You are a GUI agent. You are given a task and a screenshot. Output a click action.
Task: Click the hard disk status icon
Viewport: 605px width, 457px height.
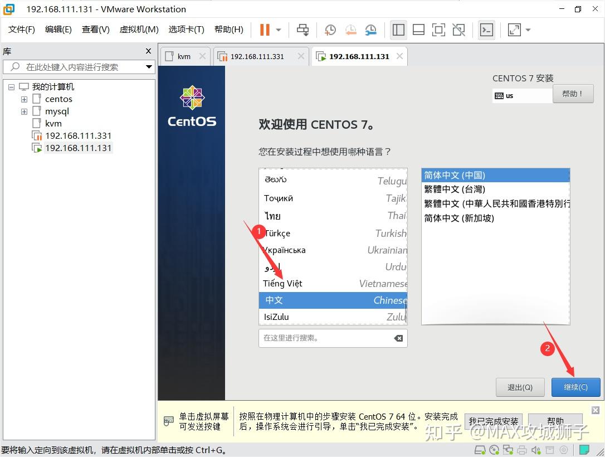(x=479, y=450)
